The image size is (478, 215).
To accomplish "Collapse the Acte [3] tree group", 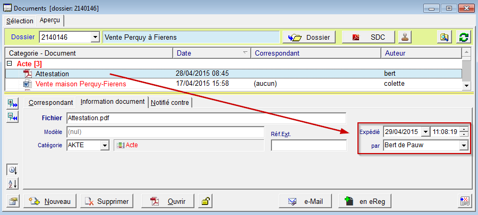I will pyautogui.click(x=10, y=64).
